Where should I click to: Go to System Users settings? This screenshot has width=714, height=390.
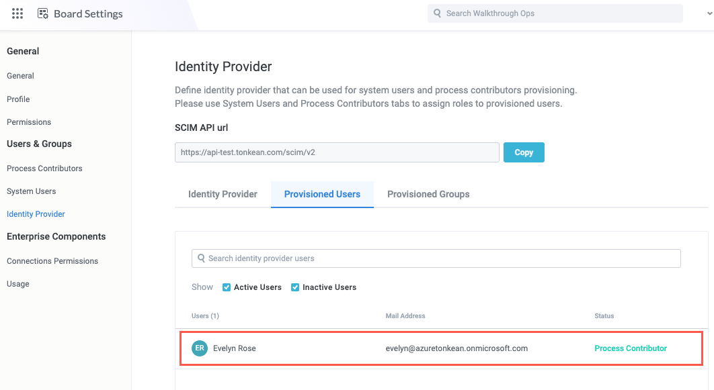coord(31,191)
